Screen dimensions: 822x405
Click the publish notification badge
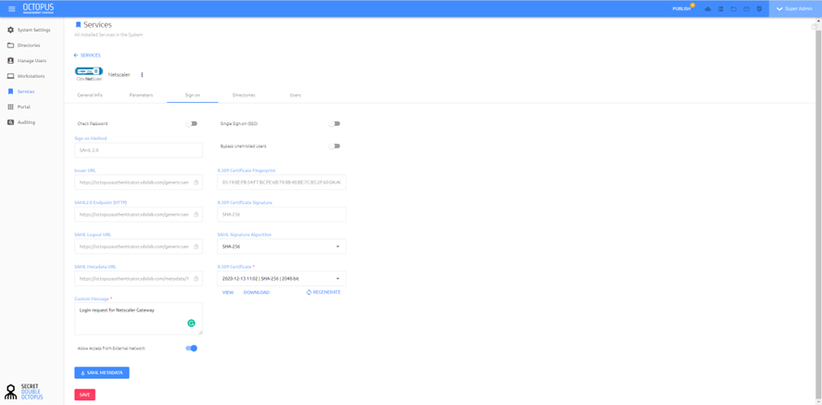pos(692,5)
